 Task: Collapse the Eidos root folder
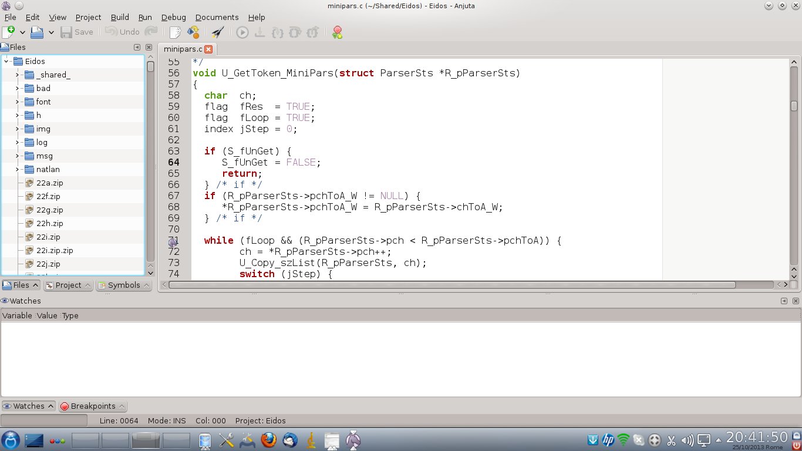(6, 61)
